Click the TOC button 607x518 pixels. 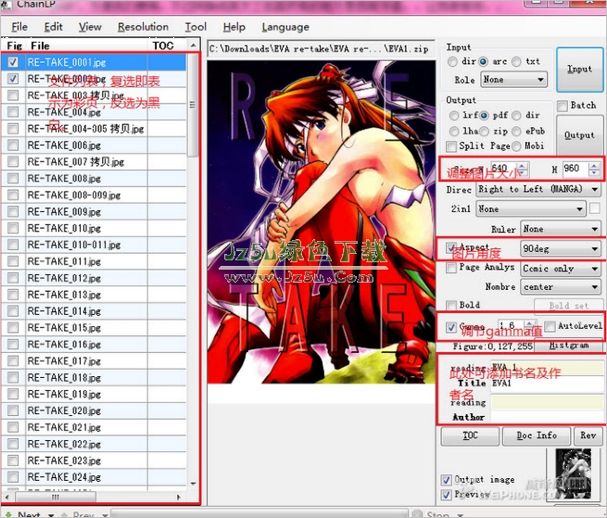click(470, 436)
